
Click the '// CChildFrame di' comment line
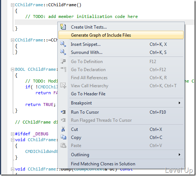coord(36,122)
